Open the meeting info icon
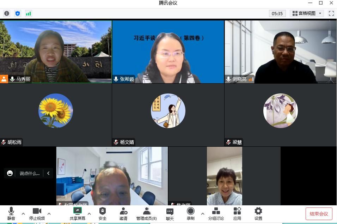Viewport: 337px width, 224px height. coord(7,13)
